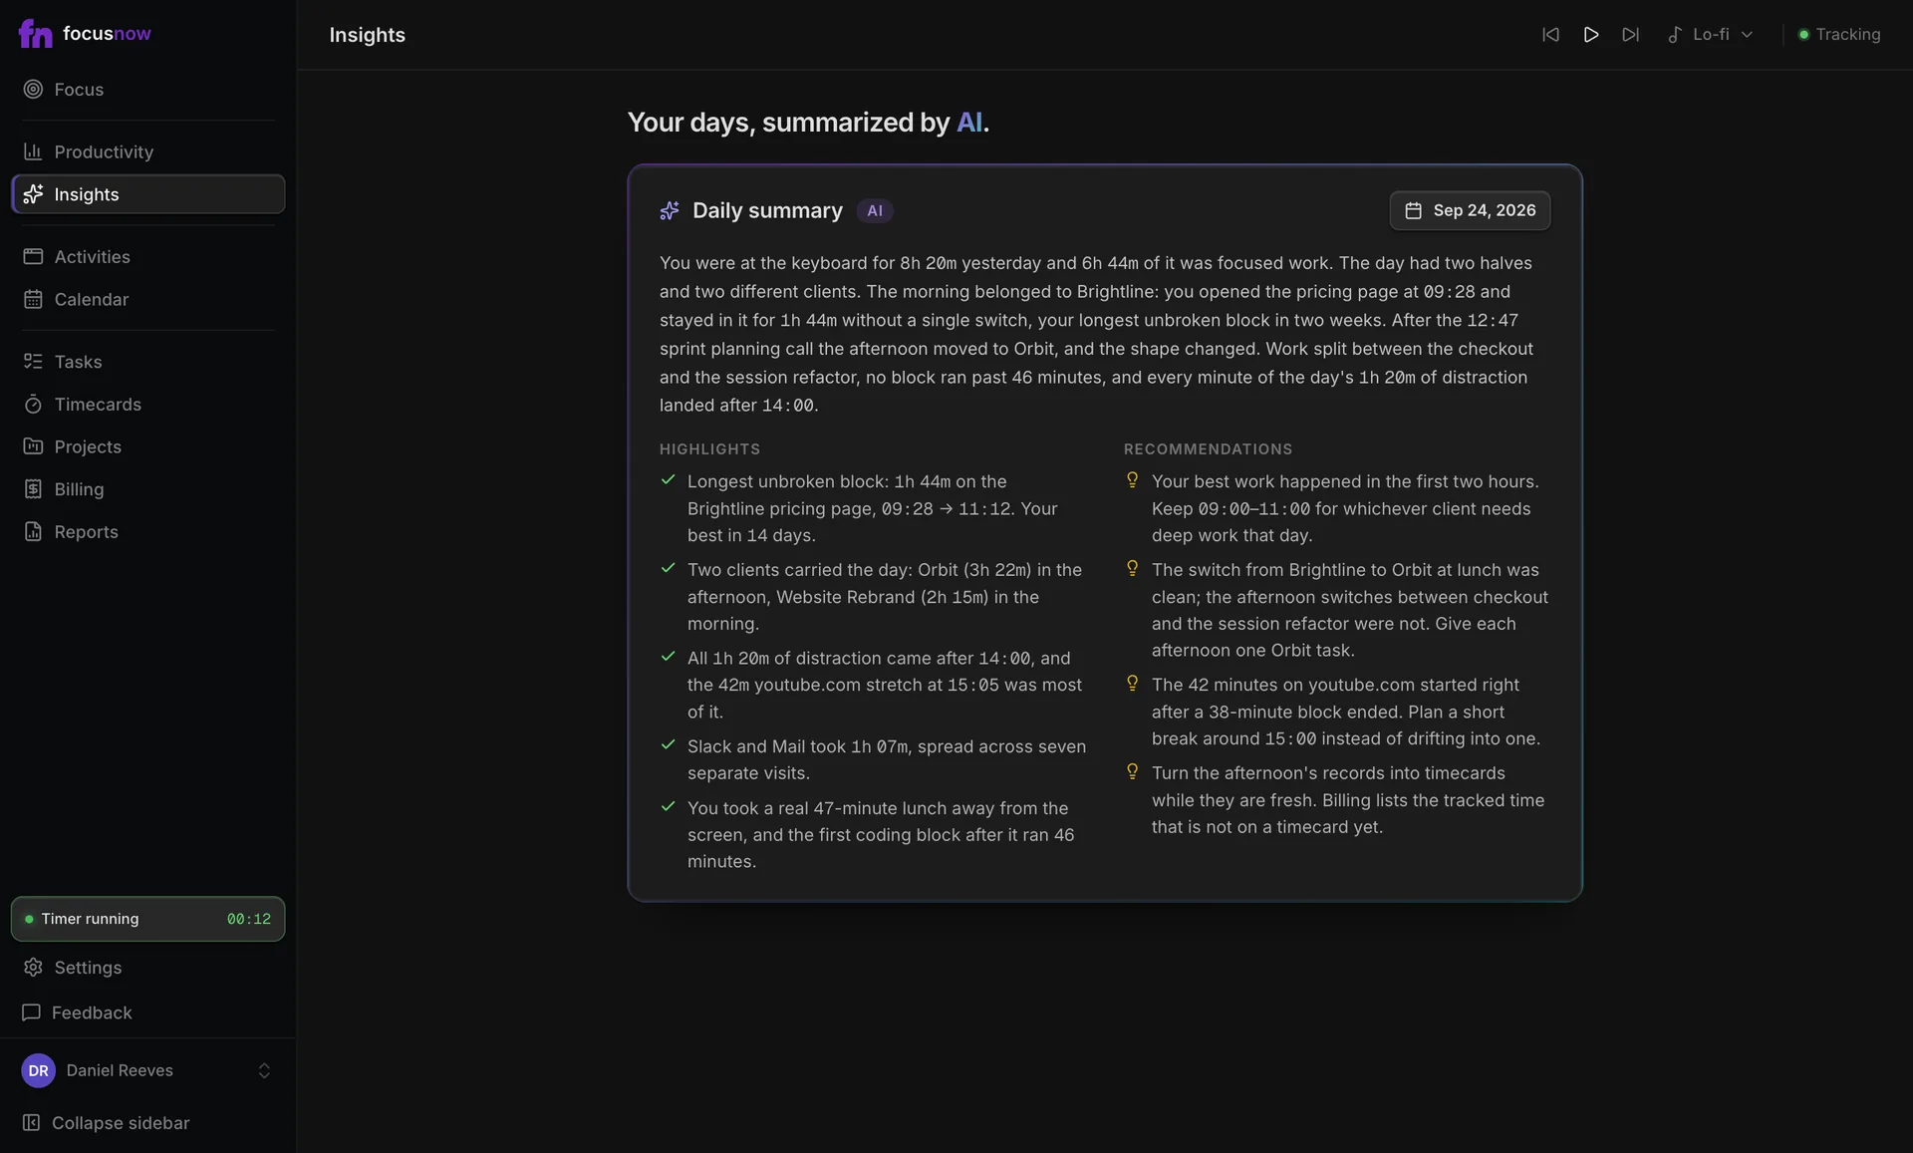Open Billing via its receipt icon
This screenshot has width=1913, height=1153.
click(33, 489)
